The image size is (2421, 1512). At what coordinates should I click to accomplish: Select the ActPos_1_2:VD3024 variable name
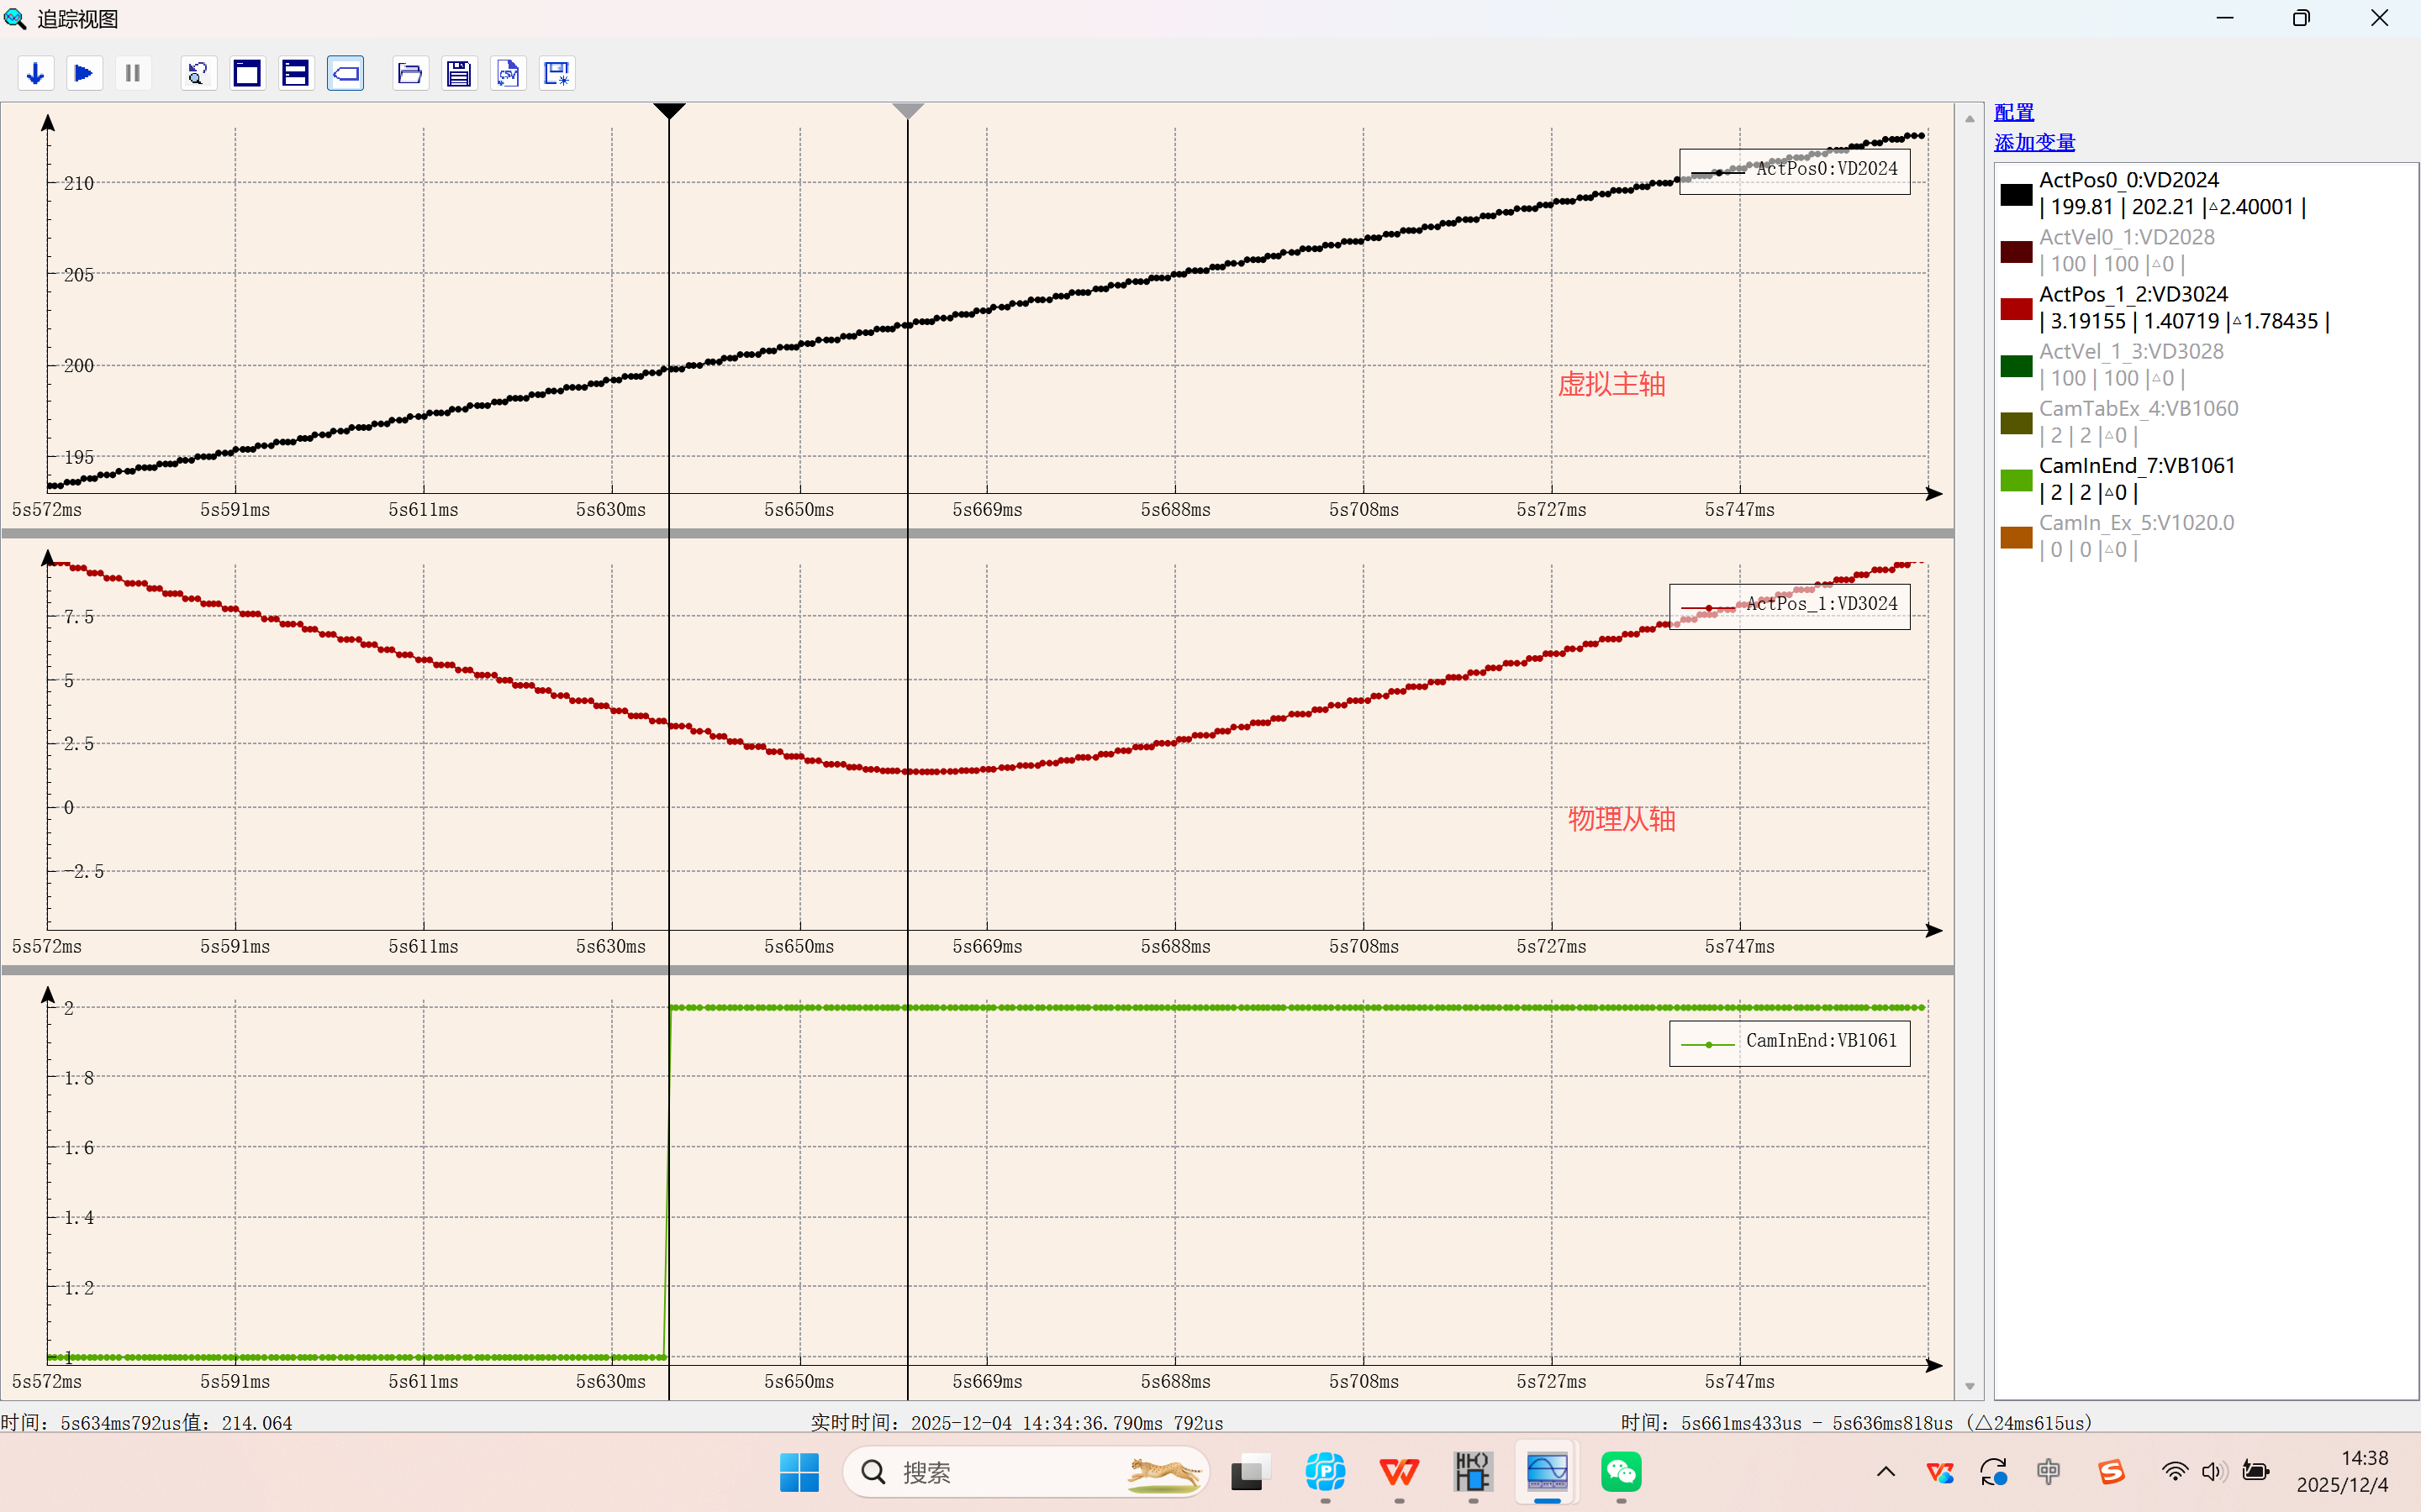pyautogui.click(x=2134, y=294)
